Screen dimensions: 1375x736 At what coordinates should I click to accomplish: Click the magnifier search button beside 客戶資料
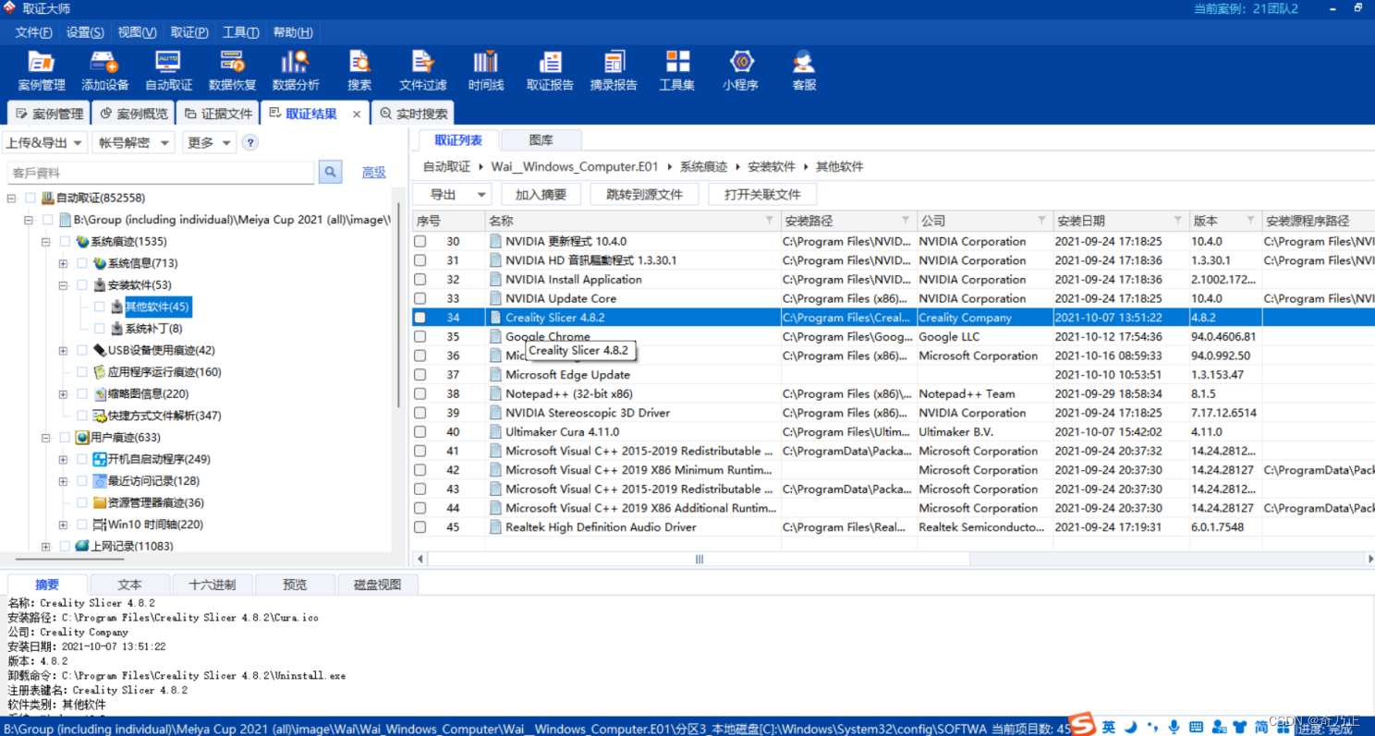pyautogui.click(x=330, y=172)
